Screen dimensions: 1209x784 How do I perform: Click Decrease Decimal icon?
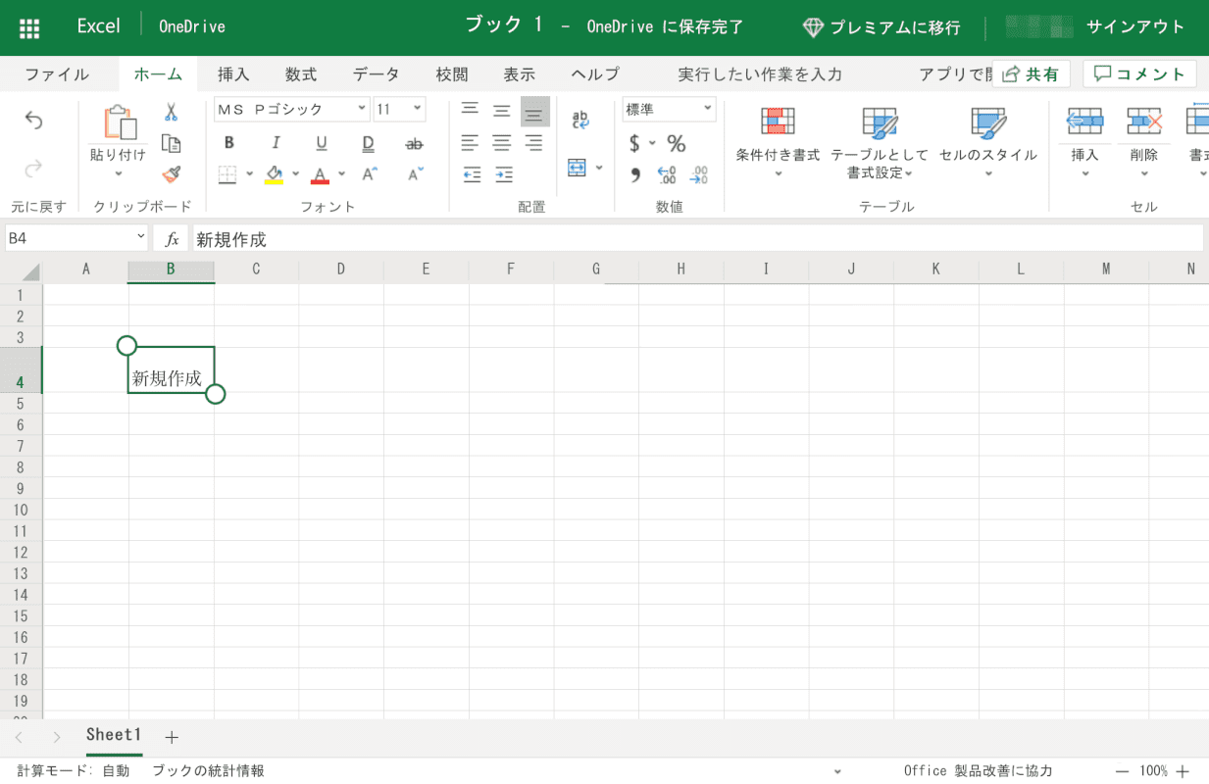[698, 174]
